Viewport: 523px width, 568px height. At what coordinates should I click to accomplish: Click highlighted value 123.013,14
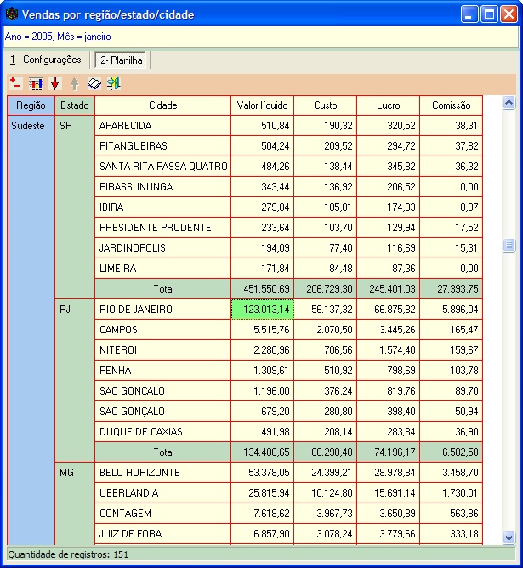(x=262, y=310)
